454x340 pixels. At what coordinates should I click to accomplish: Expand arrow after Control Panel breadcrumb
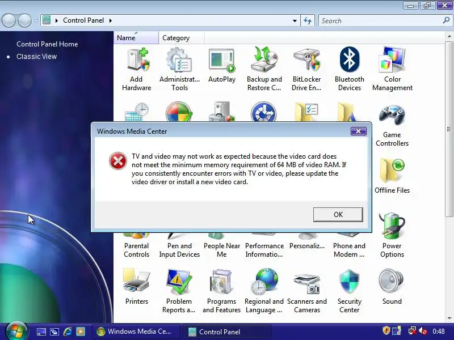pyautogui.click(x=110, y=20)
